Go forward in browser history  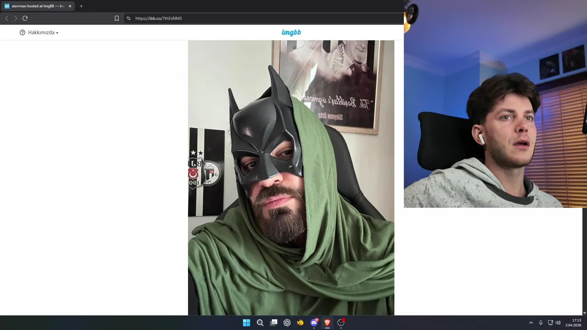(16, 18)
